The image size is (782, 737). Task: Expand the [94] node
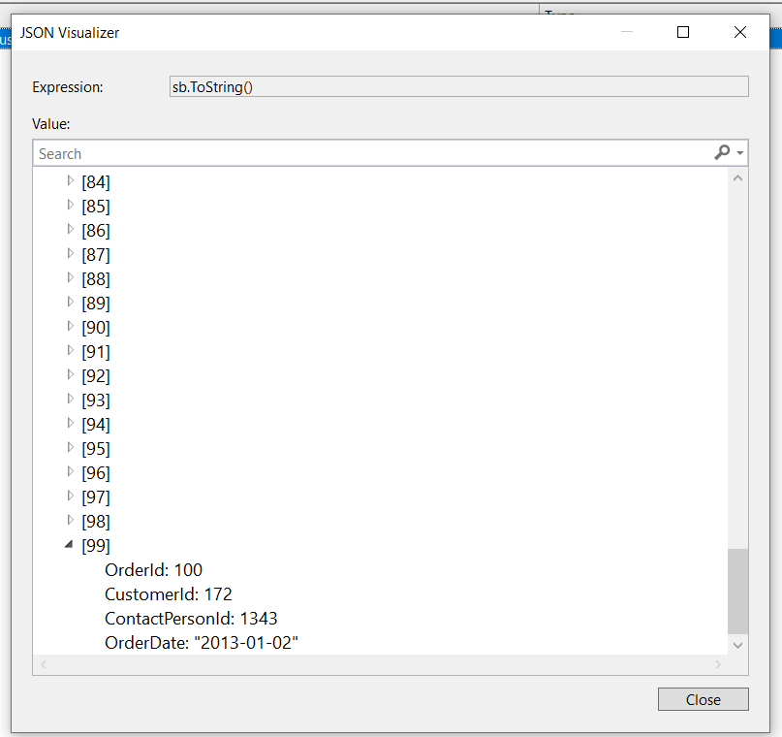click(71, 423)
